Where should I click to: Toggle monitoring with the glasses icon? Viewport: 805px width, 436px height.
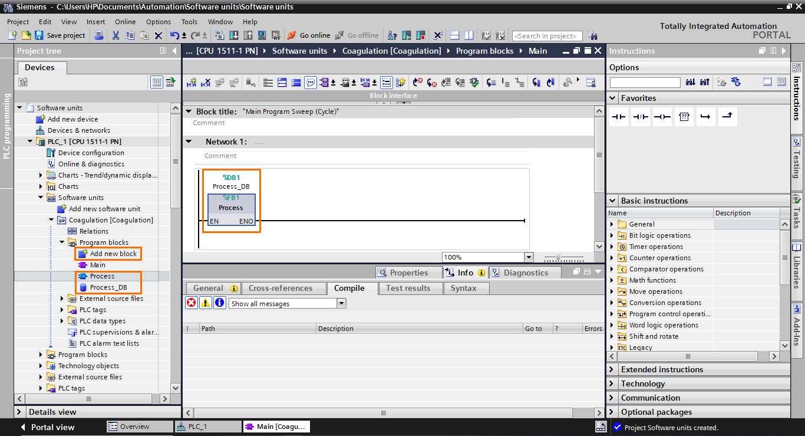pos(568,82)
